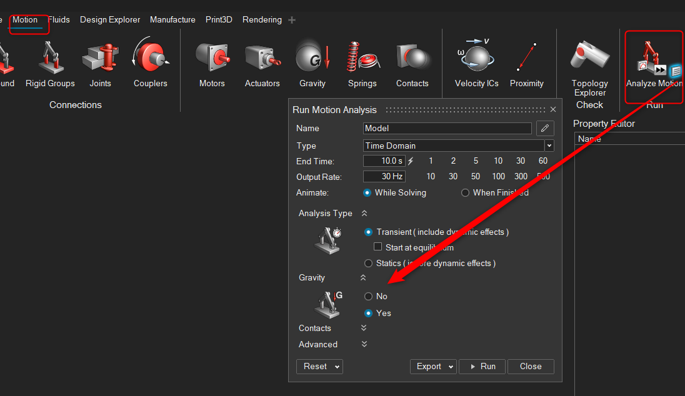Set Gravity to No
Viewport: 685px width, 396px height.
pyautogui.click(x=368, y=297)
